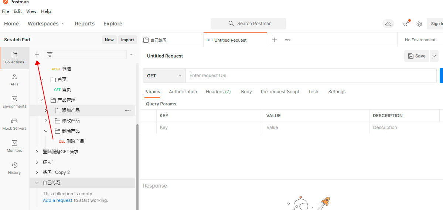Select the Body tab
443x210 pixels.
point(246,92)
